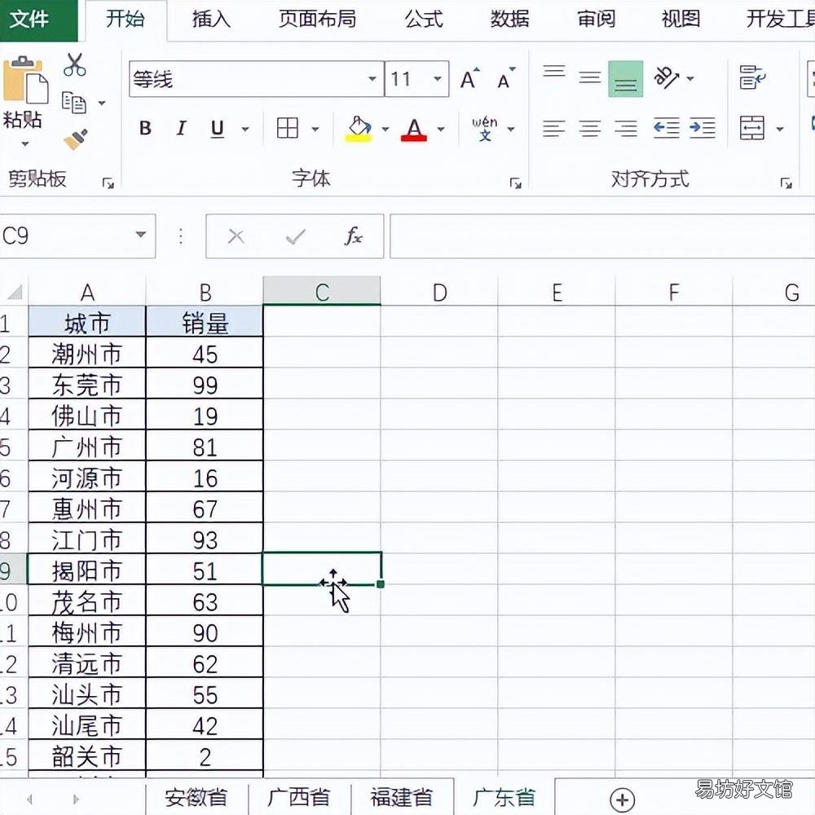Switch to 福建省 sheet

[x=402, y=797]
